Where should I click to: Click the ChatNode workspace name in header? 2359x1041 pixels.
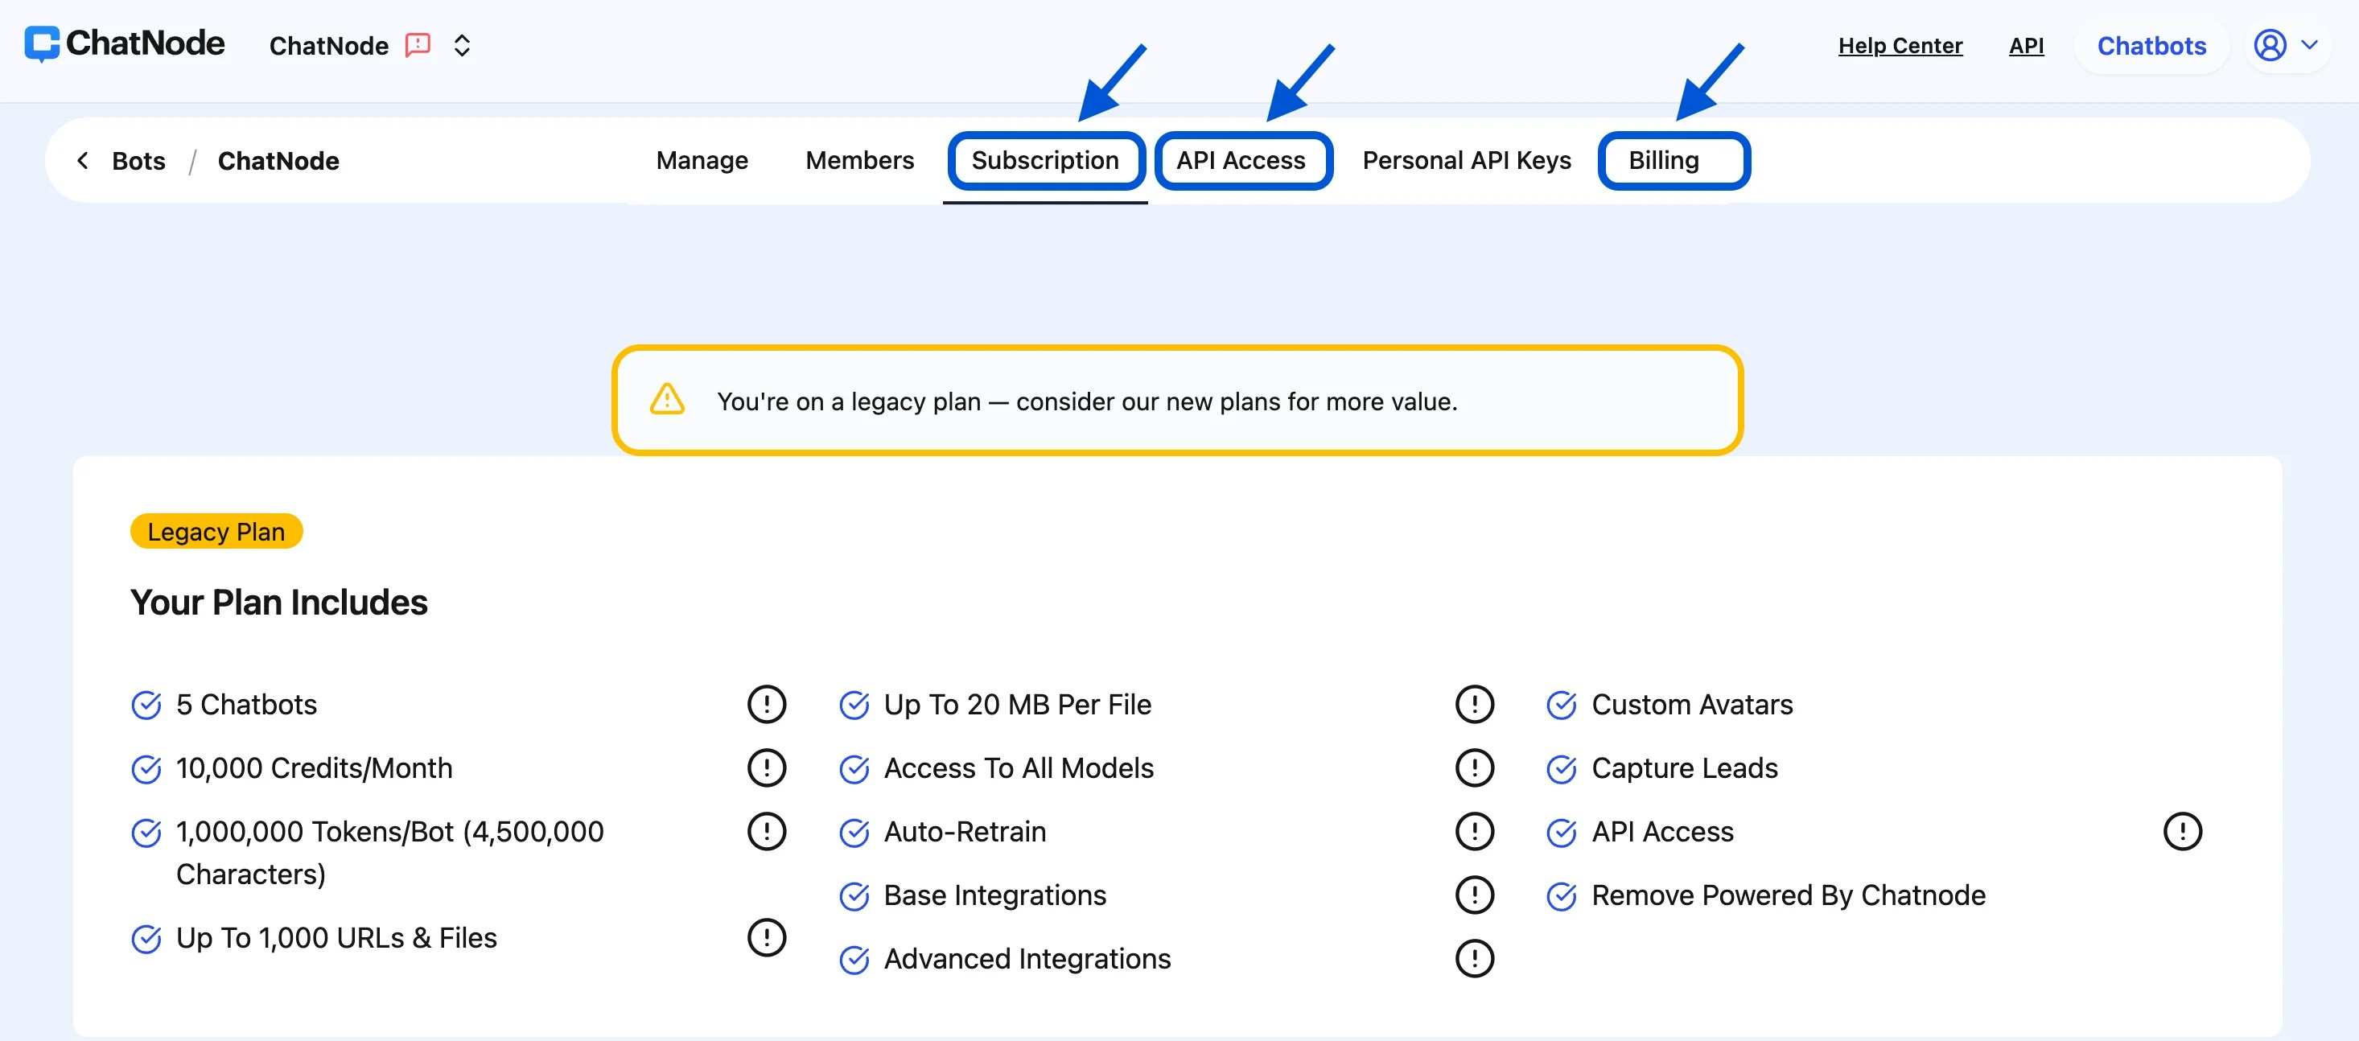[x=329, y=46]
